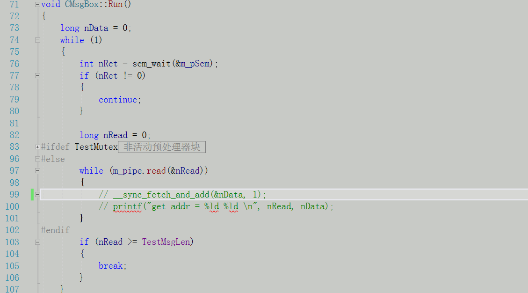Click line number 82 in the gutter

pyautogui.click(x=14, y=135)
